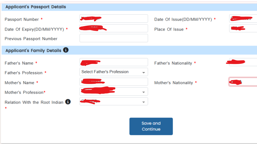
Task: Click Father's Profession dropdown arrow
Action: [x=144, y=72]
